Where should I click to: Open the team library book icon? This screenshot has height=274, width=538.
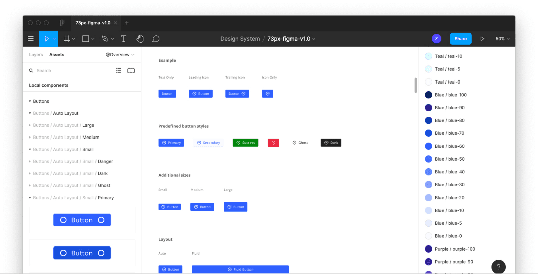click(x=131, y=70)
